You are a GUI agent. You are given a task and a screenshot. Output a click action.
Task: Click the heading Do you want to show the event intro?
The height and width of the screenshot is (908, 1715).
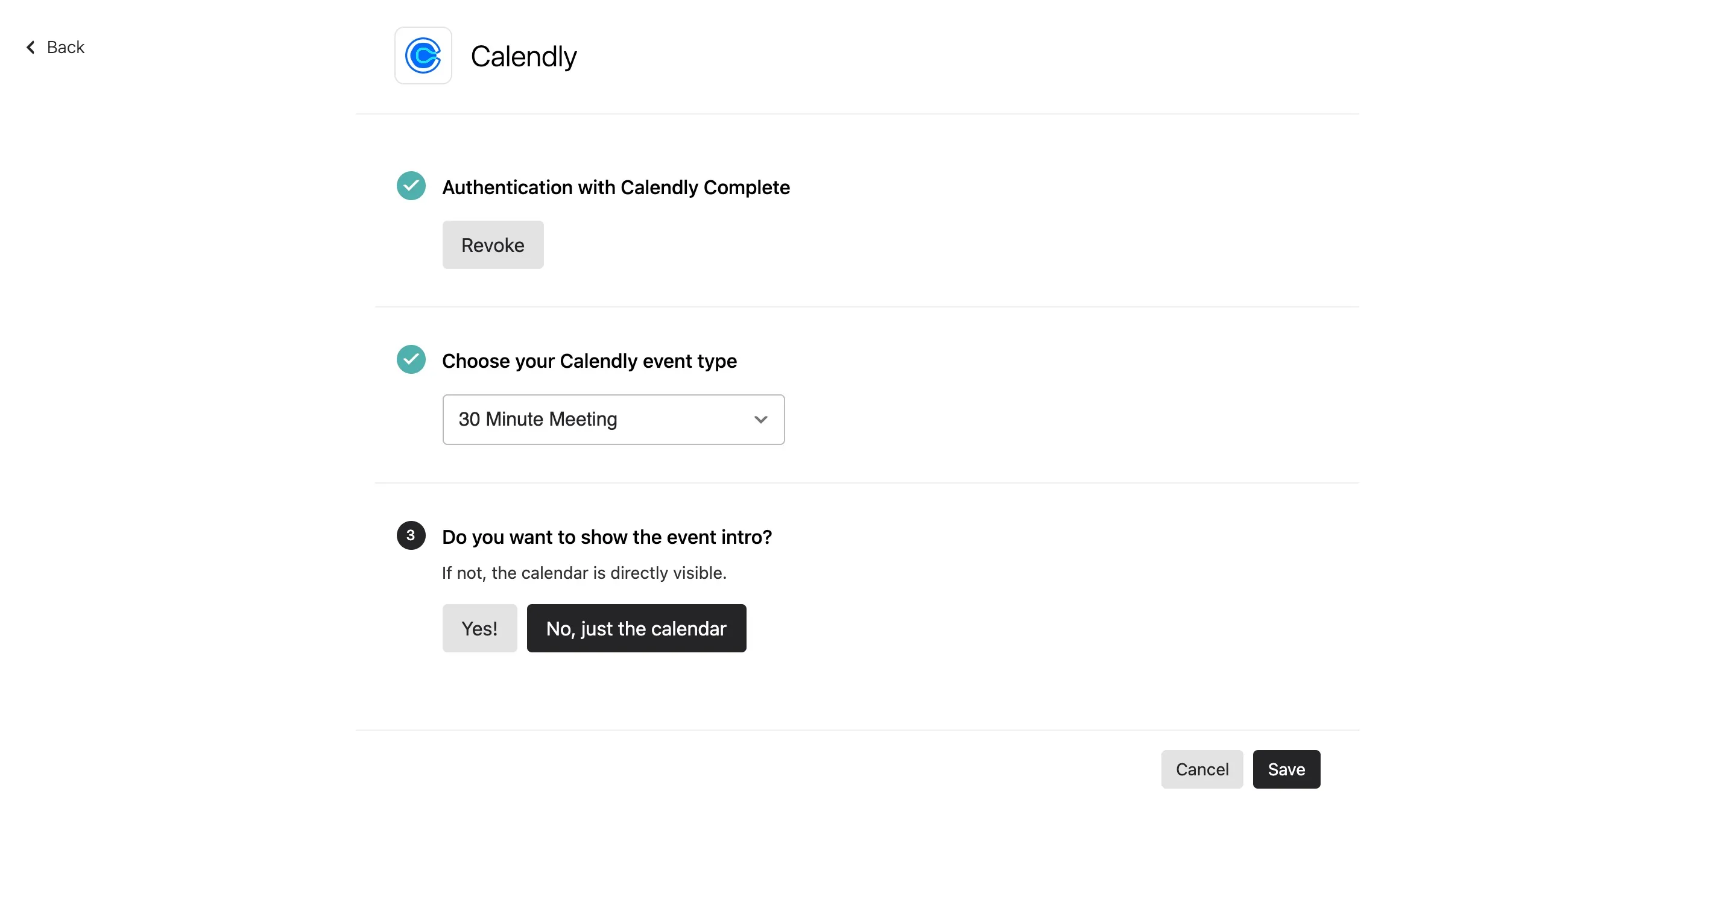click(607, 537)
